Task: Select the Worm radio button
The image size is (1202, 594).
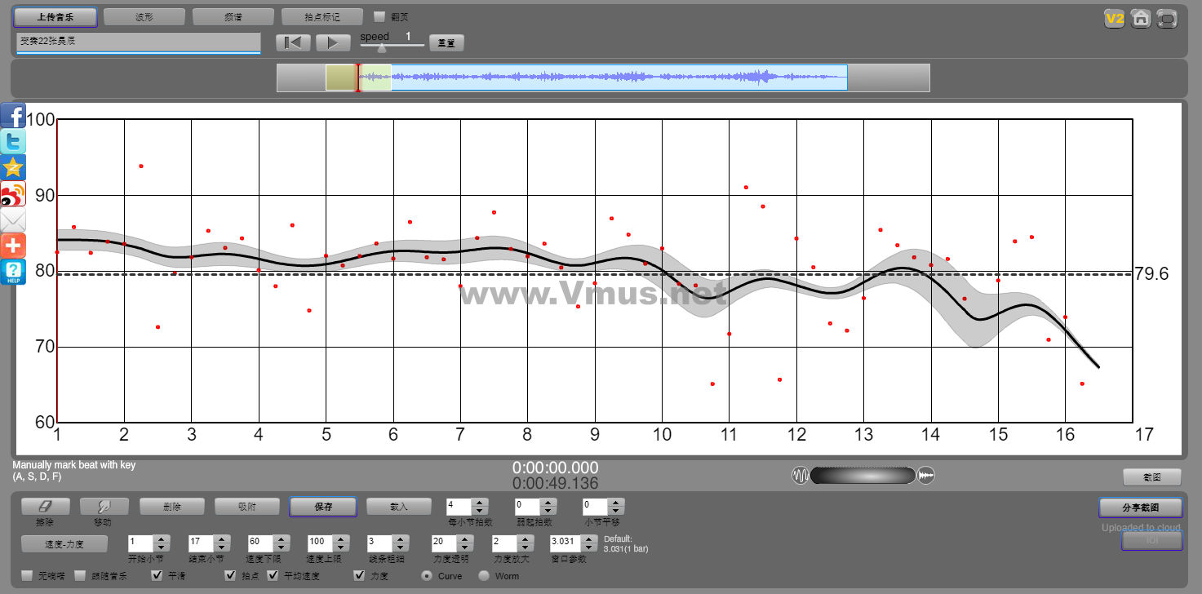Action: pyautogui.click(x=484, y=576)
